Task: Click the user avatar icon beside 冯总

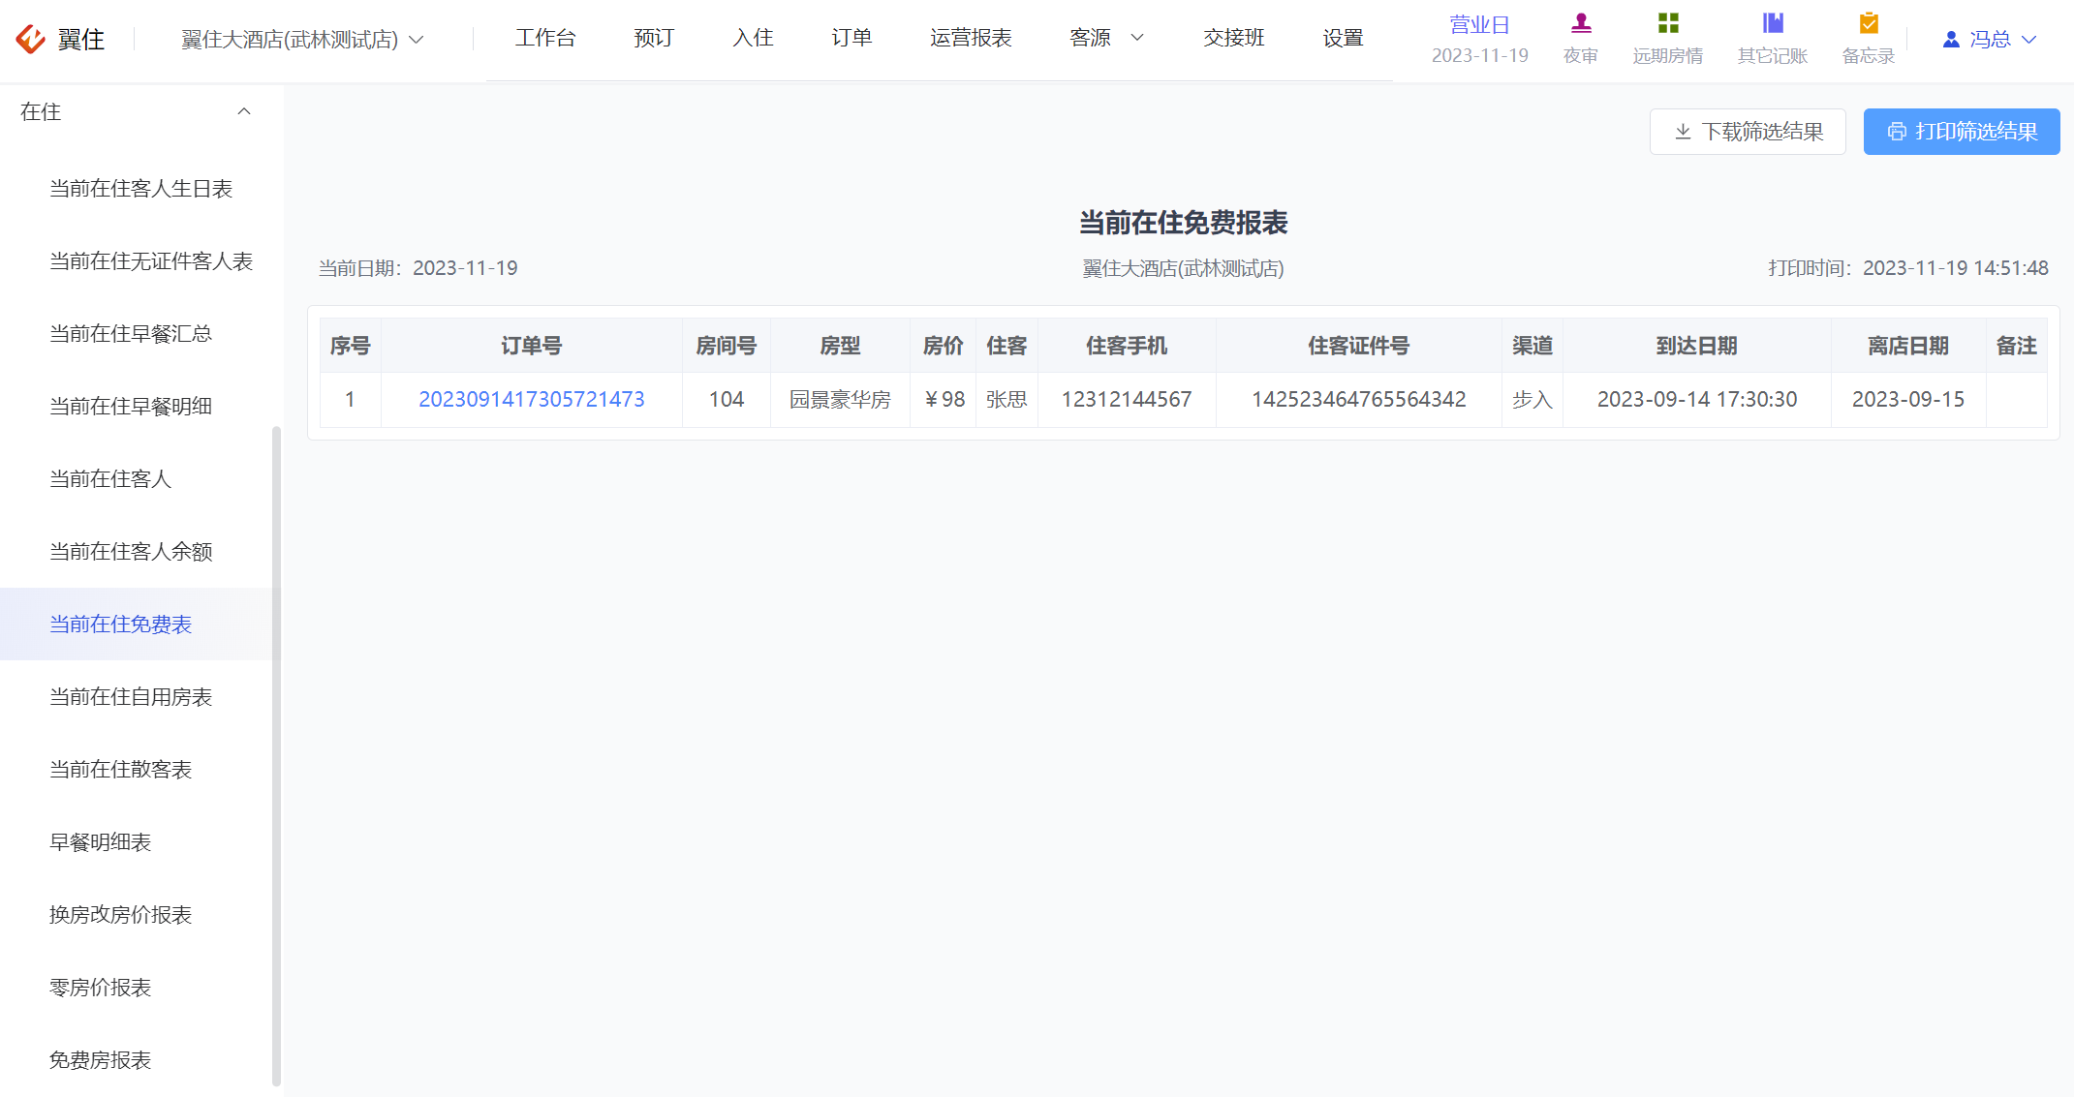Action: (x=1951, y=40)
